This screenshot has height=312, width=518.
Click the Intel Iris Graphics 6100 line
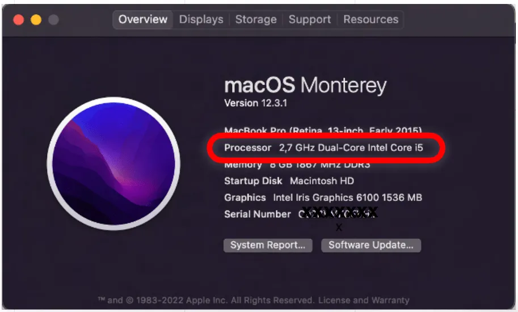(x=323, y=197)
